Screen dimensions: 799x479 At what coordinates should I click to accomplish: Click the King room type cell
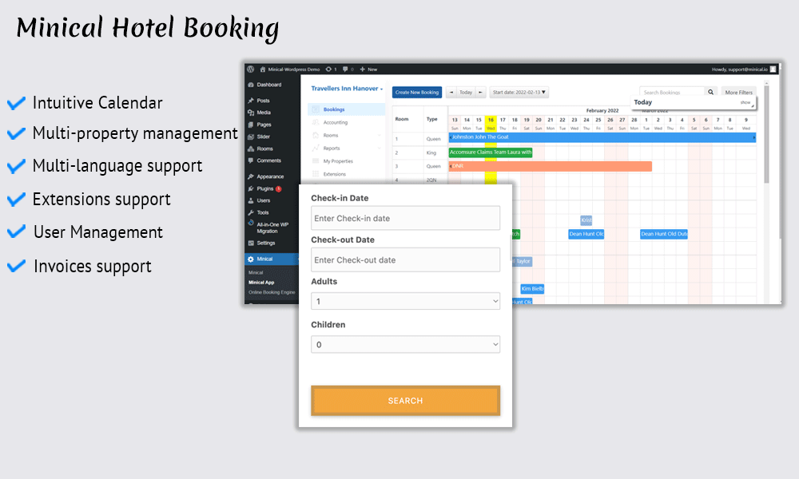click(431, 152)
